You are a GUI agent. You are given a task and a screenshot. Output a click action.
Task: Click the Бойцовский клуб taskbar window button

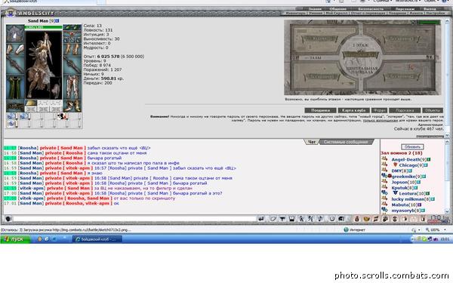(x=97, y=239)
